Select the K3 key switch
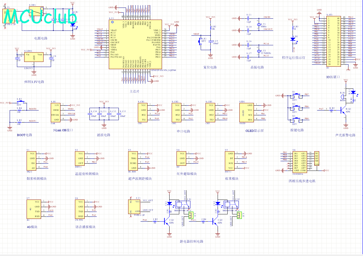The image size is (363, 256). coord(297,120)
